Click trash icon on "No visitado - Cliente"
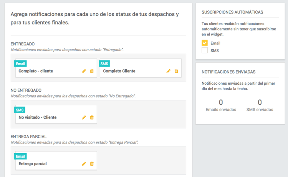Viewport: 288px width, 177px height. [91, 117]
